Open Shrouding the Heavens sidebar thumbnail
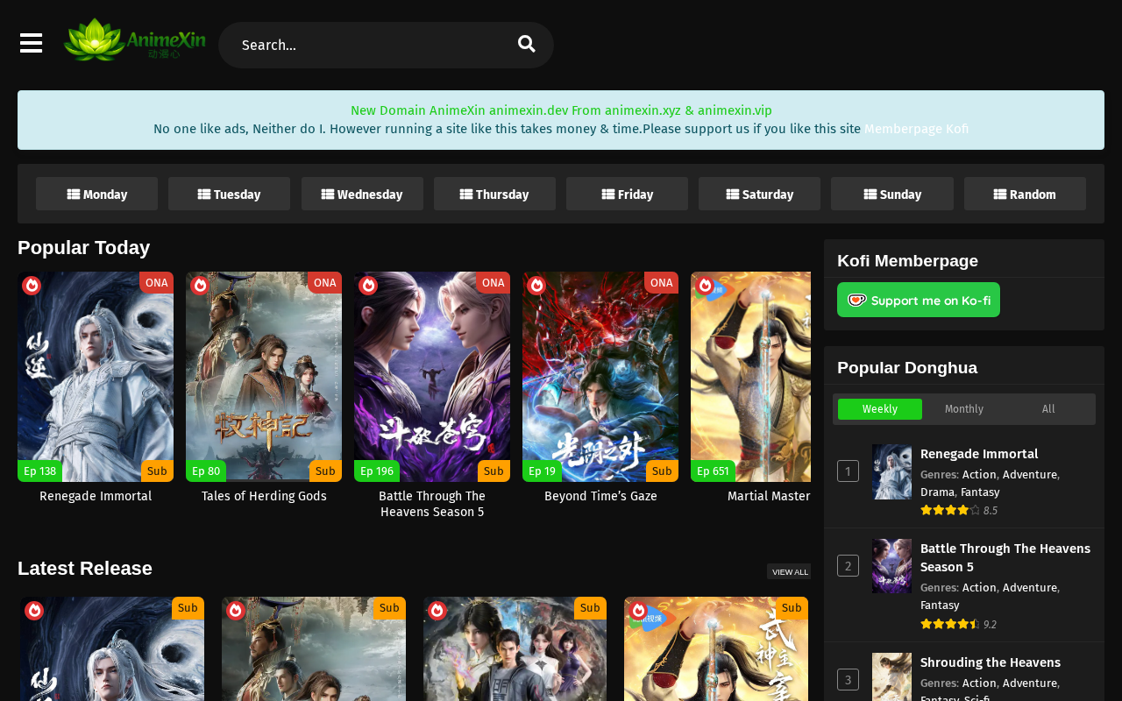This screenshot has height=701, width=1122. [891, 677]
